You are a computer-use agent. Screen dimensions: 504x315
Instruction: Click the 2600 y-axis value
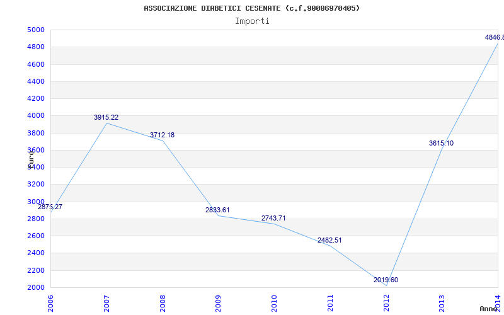point(35,236)
